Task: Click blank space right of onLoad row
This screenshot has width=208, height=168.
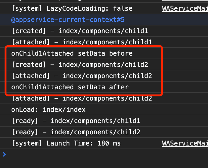Action: click(148, 110)
